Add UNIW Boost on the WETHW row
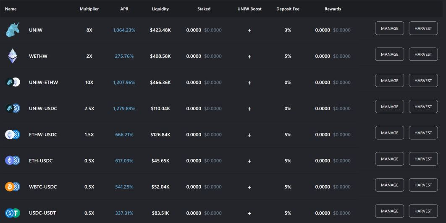The width and height of the screenshot is (446, 223). pyautogui.click(x=249, y=57)
